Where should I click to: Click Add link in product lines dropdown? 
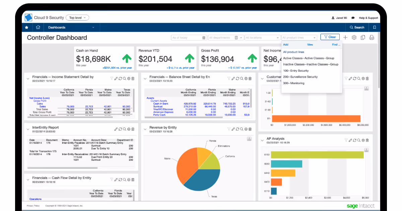click(x=285, y=45)
